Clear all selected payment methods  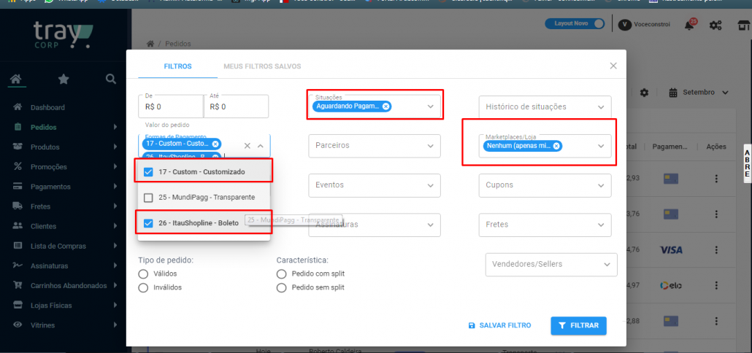tap(247, 146)
